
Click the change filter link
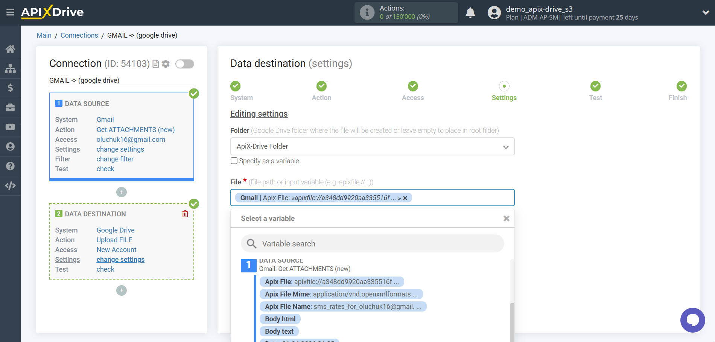(x=115, y=159)
